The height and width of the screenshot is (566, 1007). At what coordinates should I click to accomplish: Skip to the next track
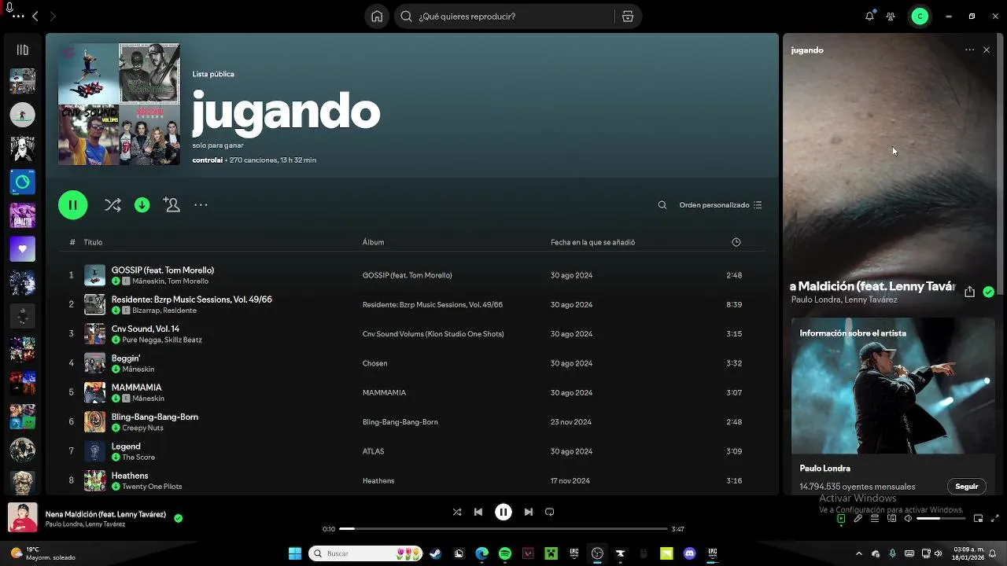pos(529,512)
